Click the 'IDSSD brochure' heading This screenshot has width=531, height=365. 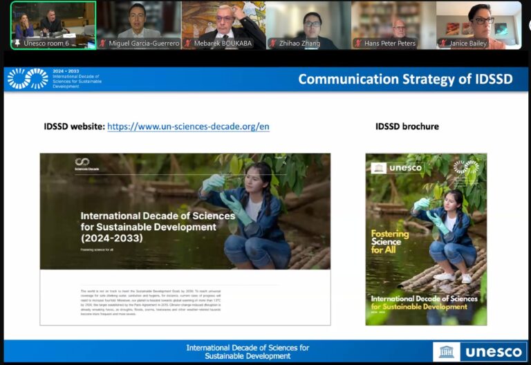[x=407, y=127]
